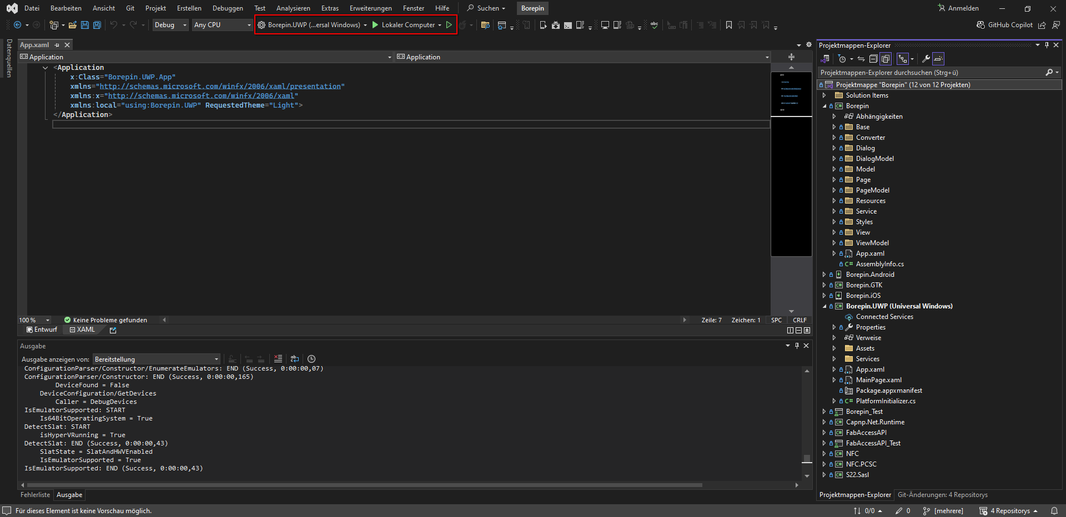Click the navigate backward arrow icon

[x=17, y=25]
